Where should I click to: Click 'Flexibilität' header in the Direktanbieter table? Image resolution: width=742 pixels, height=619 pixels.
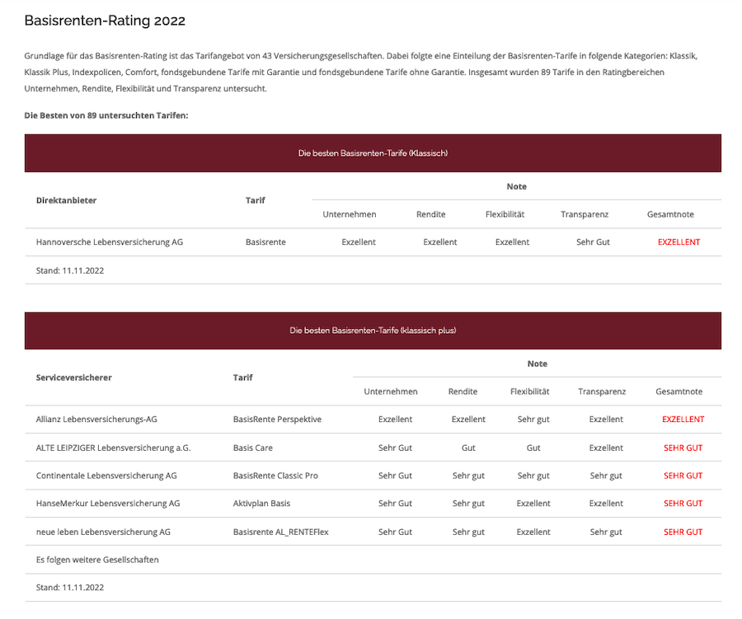505,214
